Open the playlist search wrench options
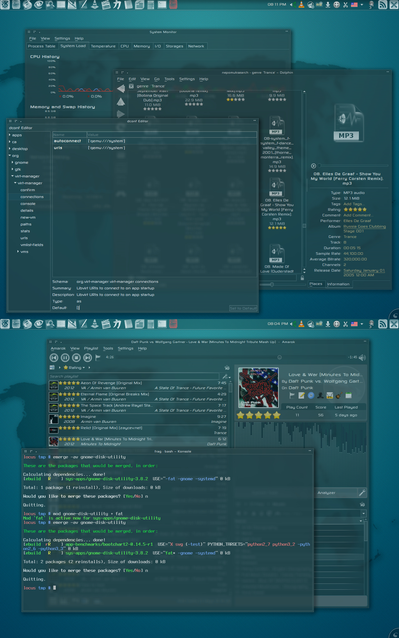The width and height of the screenshot is (399, 638). [226, 377]
